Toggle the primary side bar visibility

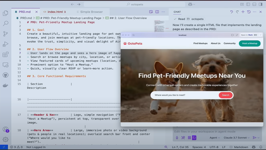[x=248, y=4]
